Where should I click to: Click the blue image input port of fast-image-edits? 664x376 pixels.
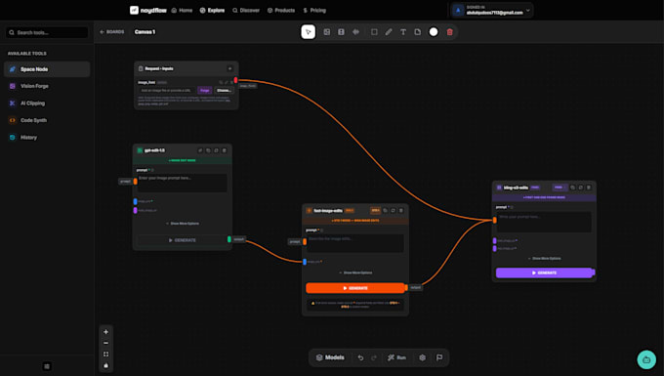305,262
